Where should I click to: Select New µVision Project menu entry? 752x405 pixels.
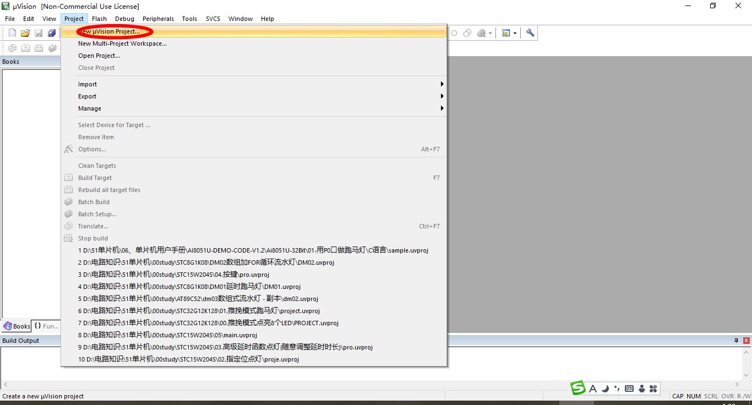pos(110,31)
